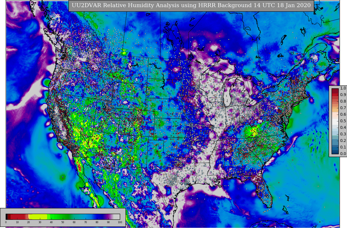Click the 0.1 label on the right legend
Viewport: 347px width, 228px height.
343,147
